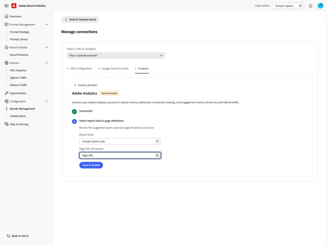Image resolution: width=327 pixels, height=245 pixels.
Task: Click the Adobe logo icon
Action: click(x=14, y=6)
